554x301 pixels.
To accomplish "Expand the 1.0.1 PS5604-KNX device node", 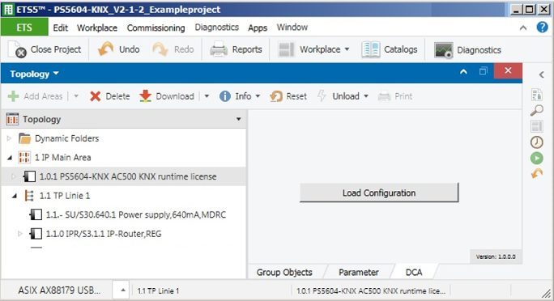I will [14, 176].
